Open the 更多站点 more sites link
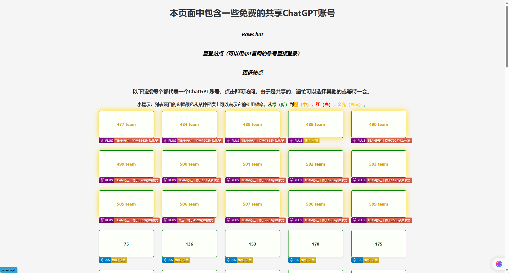Image resolution: width=509 pixels, height=273 pixels. coord(252,73)
